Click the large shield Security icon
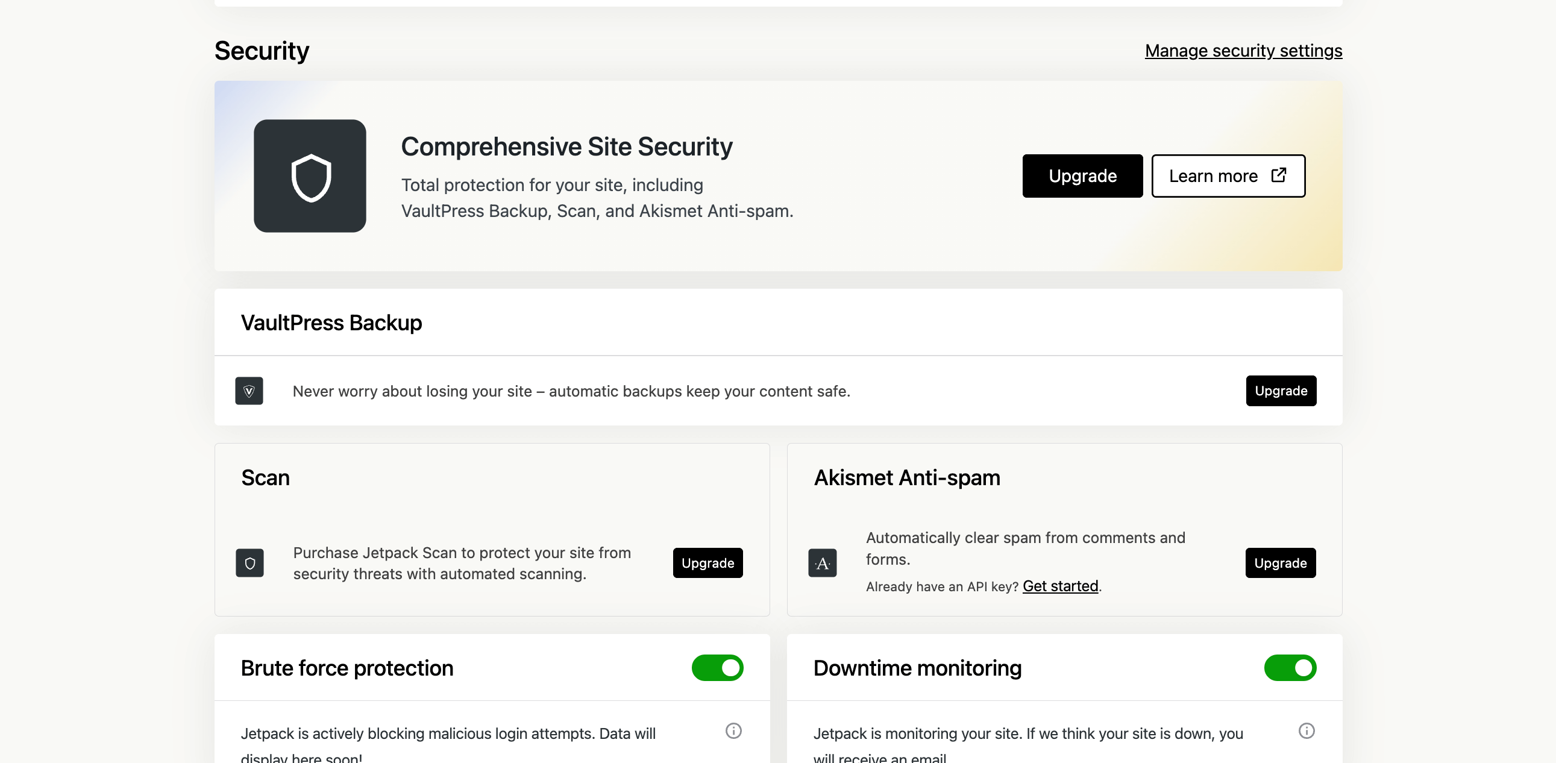 tap(310, 176)
